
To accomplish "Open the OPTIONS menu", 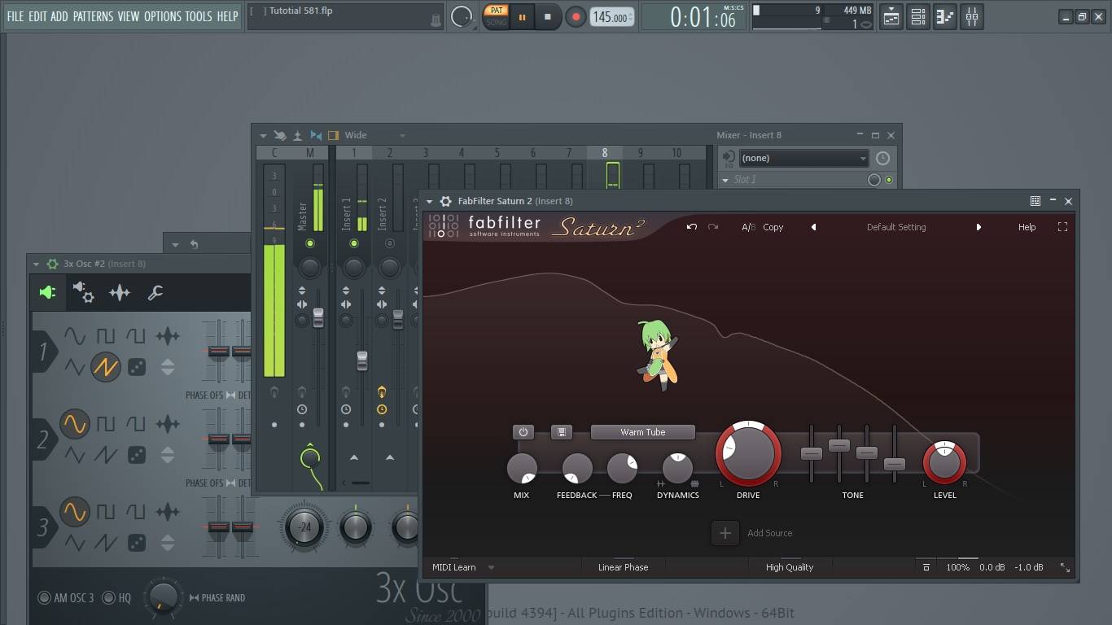I will coord(162,16).
